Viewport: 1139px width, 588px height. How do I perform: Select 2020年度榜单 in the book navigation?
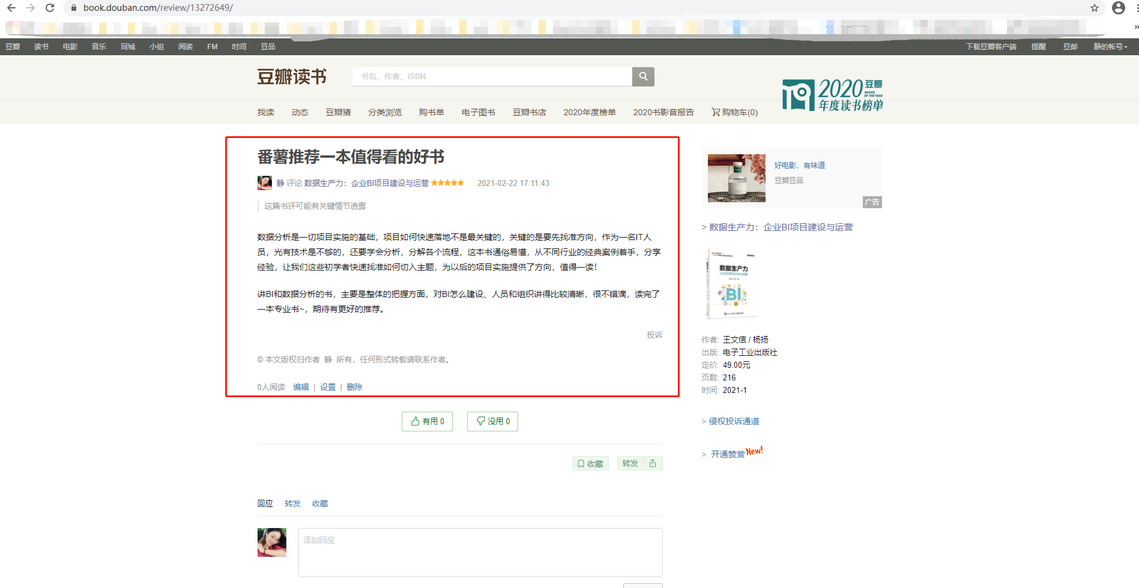[590, 112]
